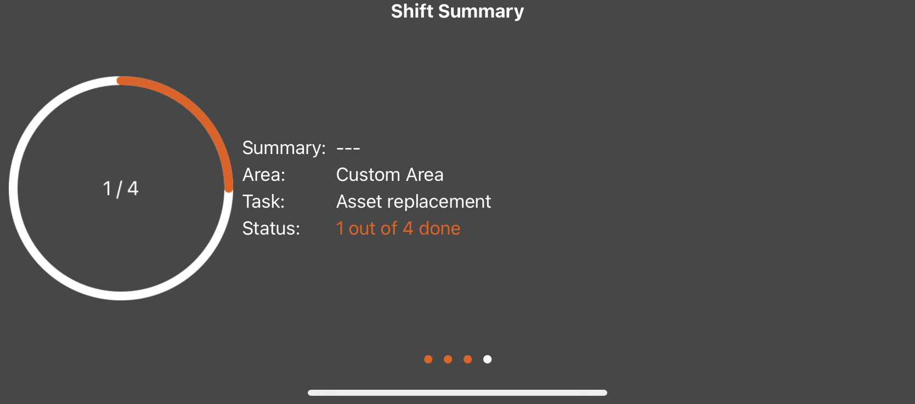Screen dimensions: 915x404
Task: Jump to the third orange page dot
Action: coord(468,360)
